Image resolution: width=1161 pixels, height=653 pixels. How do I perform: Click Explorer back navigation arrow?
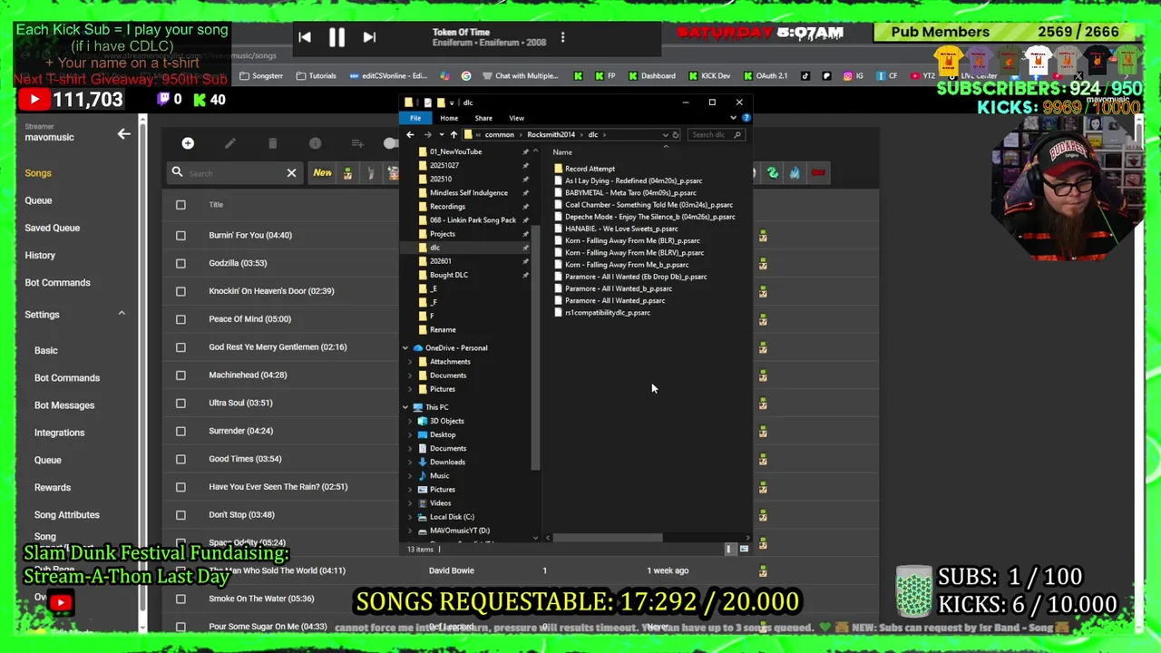tap(410, 134)
